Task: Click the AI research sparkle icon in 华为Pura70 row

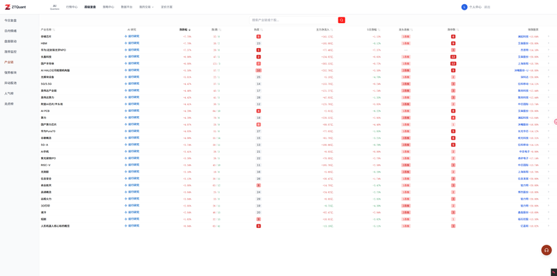Action: tap(126, 131)
